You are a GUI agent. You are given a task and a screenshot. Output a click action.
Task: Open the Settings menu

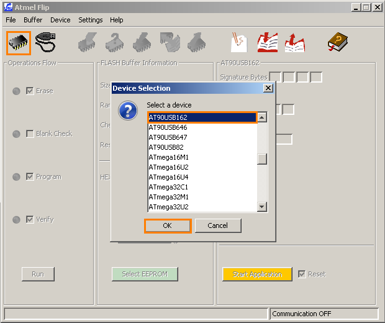click(x=91, y=20)
